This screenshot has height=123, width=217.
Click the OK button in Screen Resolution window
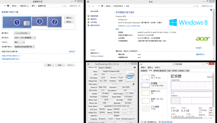click(49, 65)
